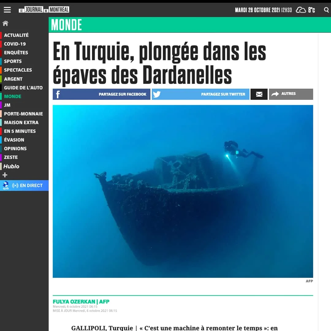Click the home icon above the sidebar

coord(5,23)
